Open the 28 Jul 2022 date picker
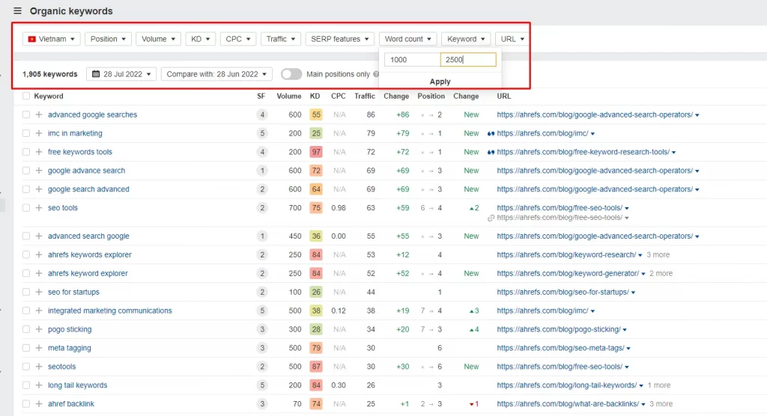767x416 pixels. [122, 74]
